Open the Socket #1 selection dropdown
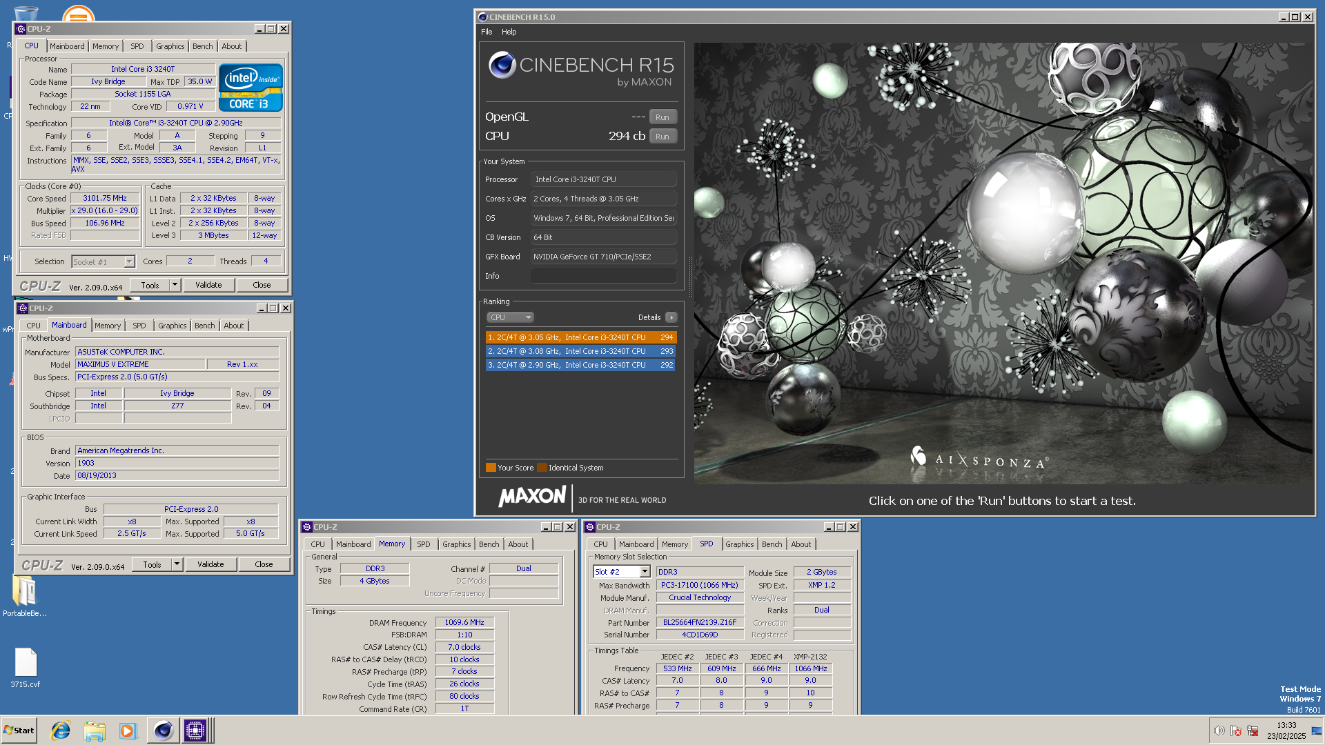The image size is (1325, 745). (129, 262)
